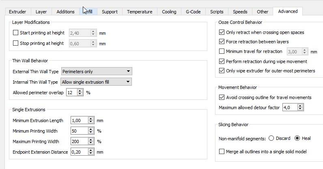Decrease Maximum allowed detour factor value

pos(300,110)
